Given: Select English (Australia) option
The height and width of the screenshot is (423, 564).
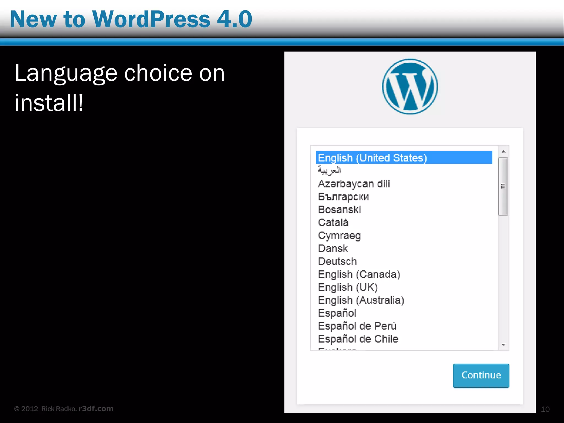Looking at the screenshot, I should coord(404,300).
